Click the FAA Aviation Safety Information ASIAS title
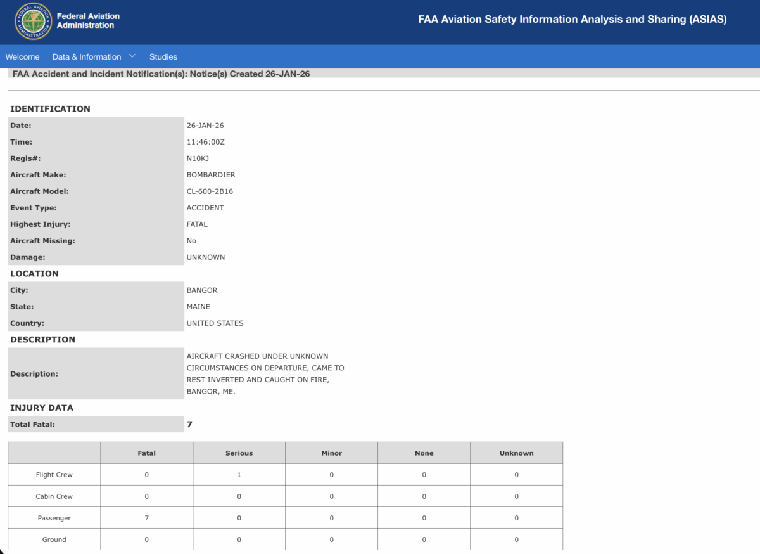 pyautogui.click(x=572, y=20)
